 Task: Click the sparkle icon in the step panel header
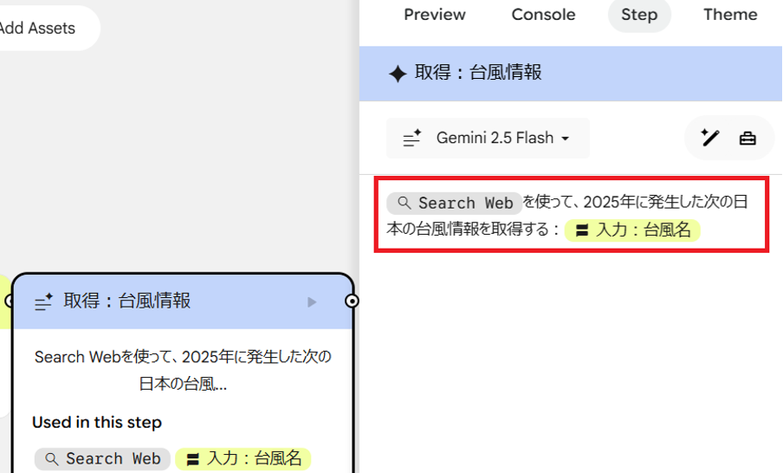[x=398, y=74]
